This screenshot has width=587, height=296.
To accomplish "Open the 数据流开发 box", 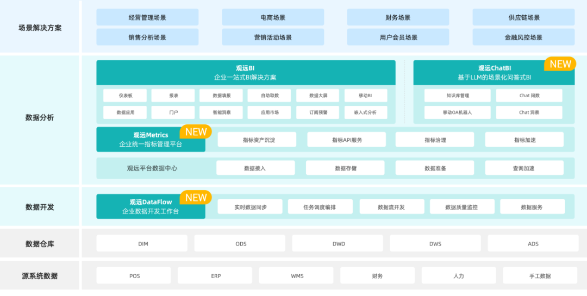I will pyautogui.click(x=392, y=206).
